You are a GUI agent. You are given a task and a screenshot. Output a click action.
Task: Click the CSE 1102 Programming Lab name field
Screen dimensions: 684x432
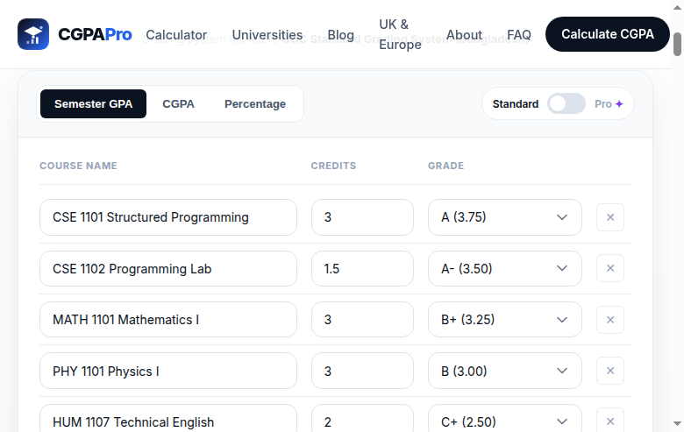pyautogui.click(x=168, y=268)
